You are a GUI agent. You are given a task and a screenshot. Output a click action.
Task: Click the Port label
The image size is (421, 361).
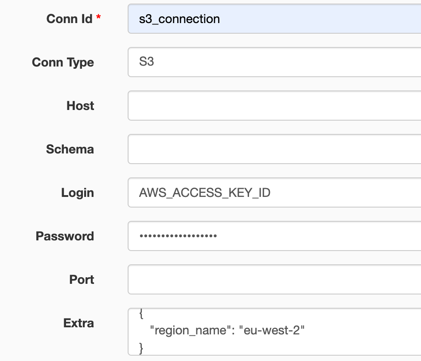[81, 279]
